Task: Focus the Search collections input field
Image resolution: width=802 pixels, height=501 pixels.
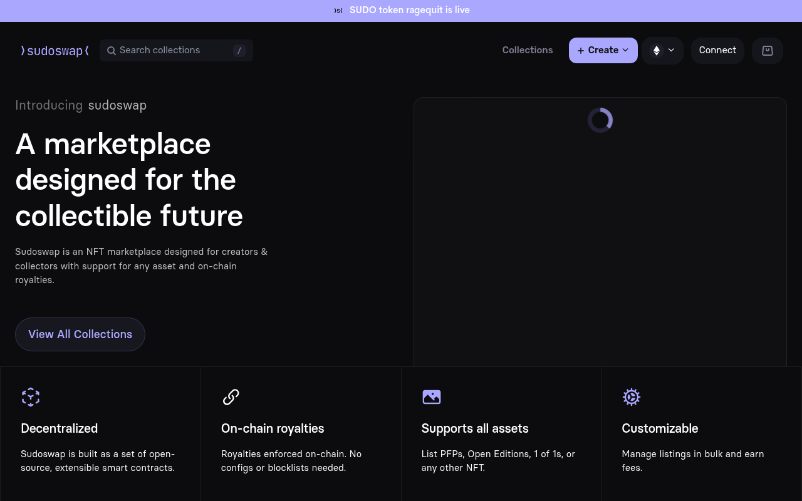Action: coord(176,51)
